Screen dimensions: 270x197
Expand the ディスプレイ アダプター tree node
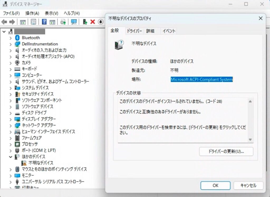(x=11, y=119)
